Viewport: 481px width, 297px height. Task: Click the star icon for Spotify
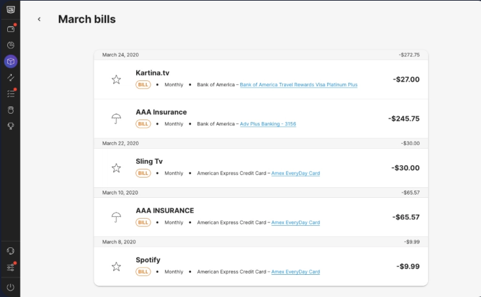(116, 266)
